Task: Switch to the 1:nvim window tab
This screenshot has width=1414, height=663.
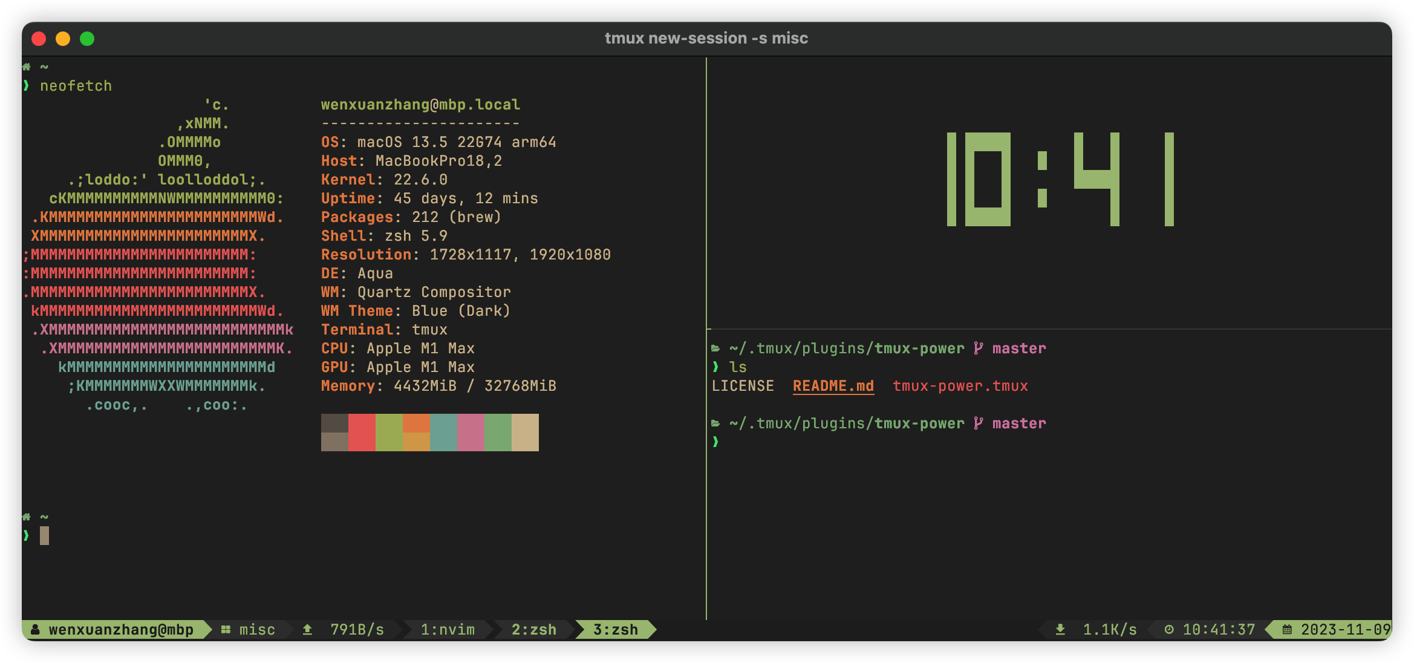Action: [x=448, y=629]
